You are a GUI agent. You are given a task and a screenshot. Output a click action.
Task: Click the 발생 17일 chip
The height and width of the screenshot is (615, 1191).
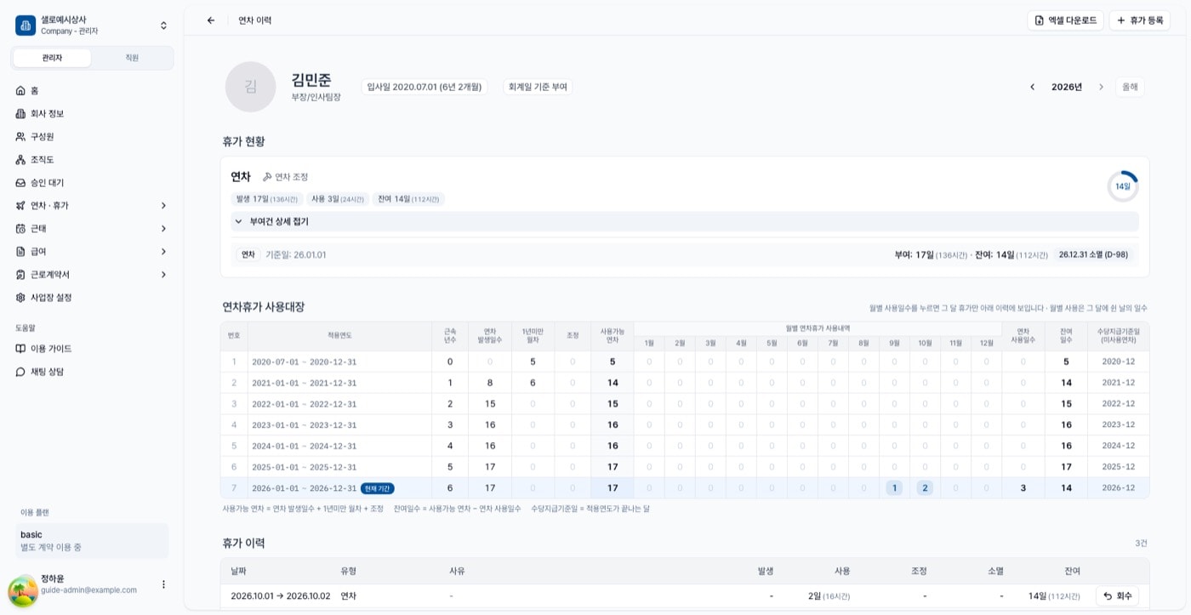(267, 199)
